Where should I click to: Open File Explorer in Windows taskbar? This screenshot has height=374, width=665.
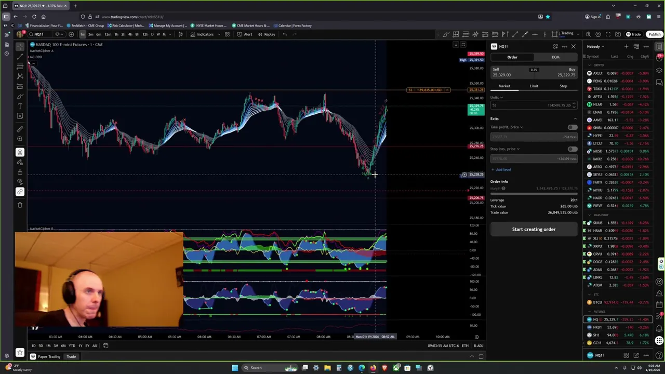pos(327,368)
